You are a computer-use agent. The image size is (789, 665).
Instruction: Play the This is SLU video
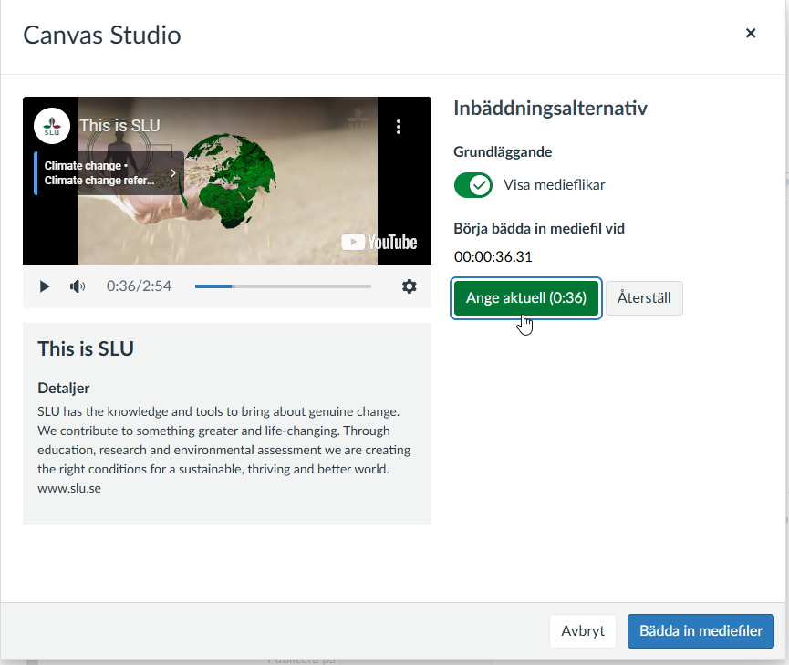45,286
